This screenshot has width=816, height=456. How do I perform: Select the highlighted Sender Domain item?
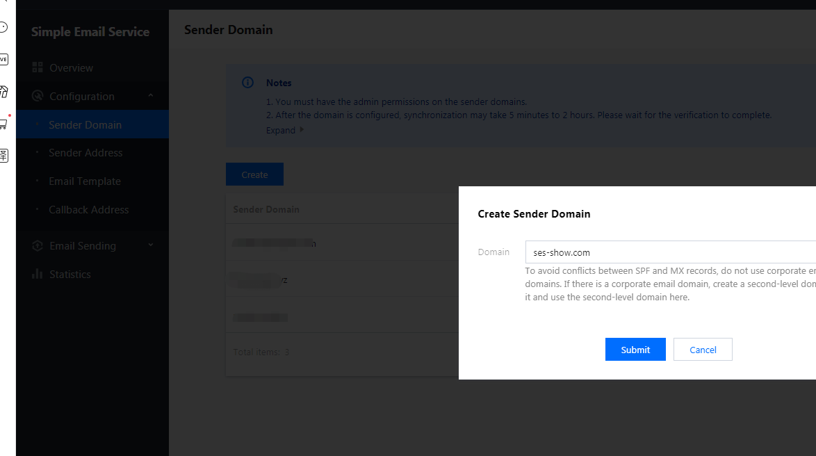click(x=85, y=125)
